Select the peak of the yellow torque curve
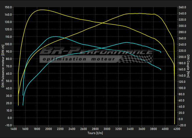The height and width of the screenshot is (138, 192). coord(42,10)
